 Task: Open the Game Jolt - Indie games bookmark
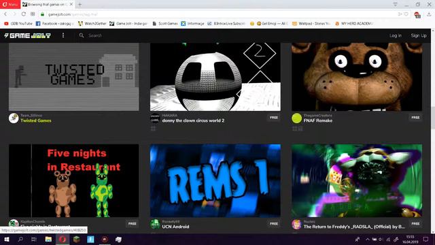128,24
